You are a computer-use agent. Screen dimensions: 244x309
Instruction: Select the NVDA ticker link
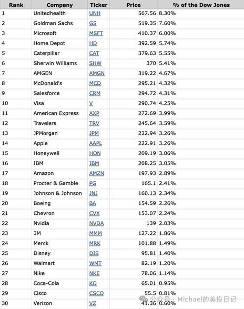point(97,223)
